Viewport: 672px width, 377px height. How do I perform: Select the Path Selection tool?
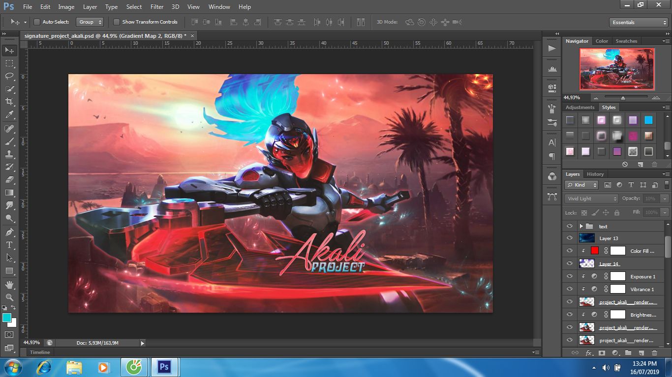(x=9, y=257)
